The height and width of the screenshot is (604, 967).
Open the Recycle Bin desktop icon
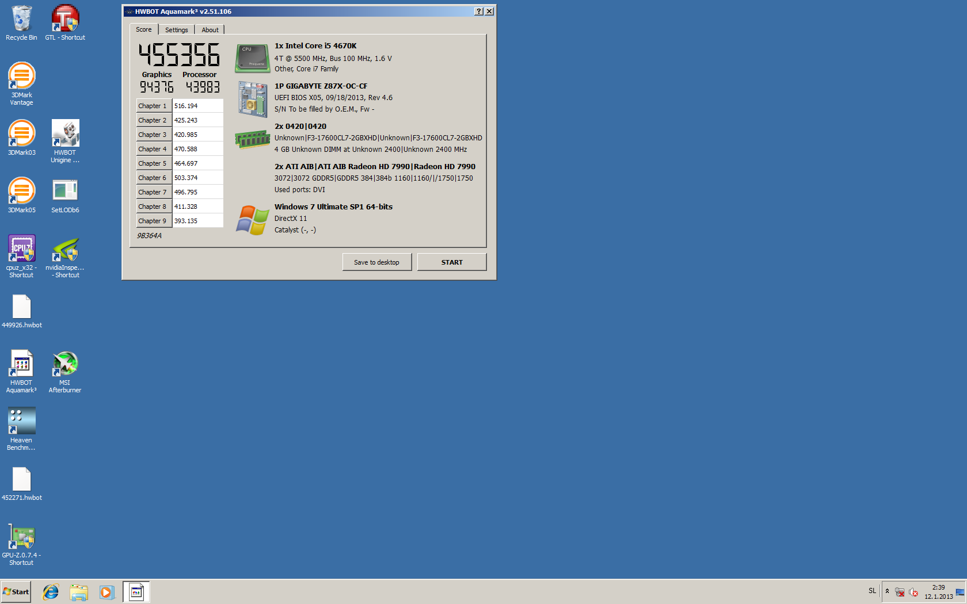(21, 23)
